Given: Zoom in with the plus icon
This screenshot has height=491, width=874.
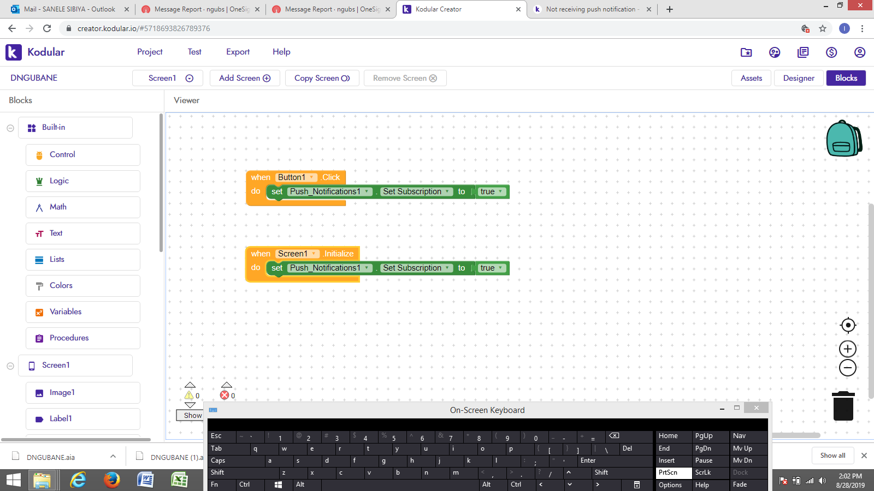Looking at the screenshot, I should pos(848,349).
